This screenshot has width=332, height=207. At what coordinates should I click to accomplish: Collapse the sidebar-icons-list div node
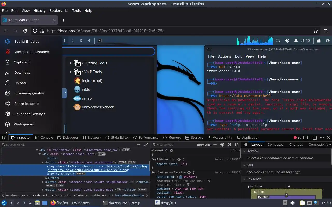[40, 154]
